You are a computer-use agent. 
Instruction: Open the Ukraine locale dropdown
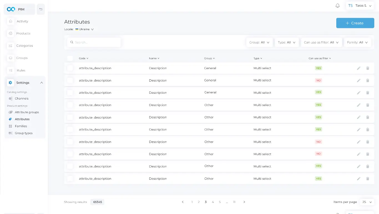[x=85, y=29]
